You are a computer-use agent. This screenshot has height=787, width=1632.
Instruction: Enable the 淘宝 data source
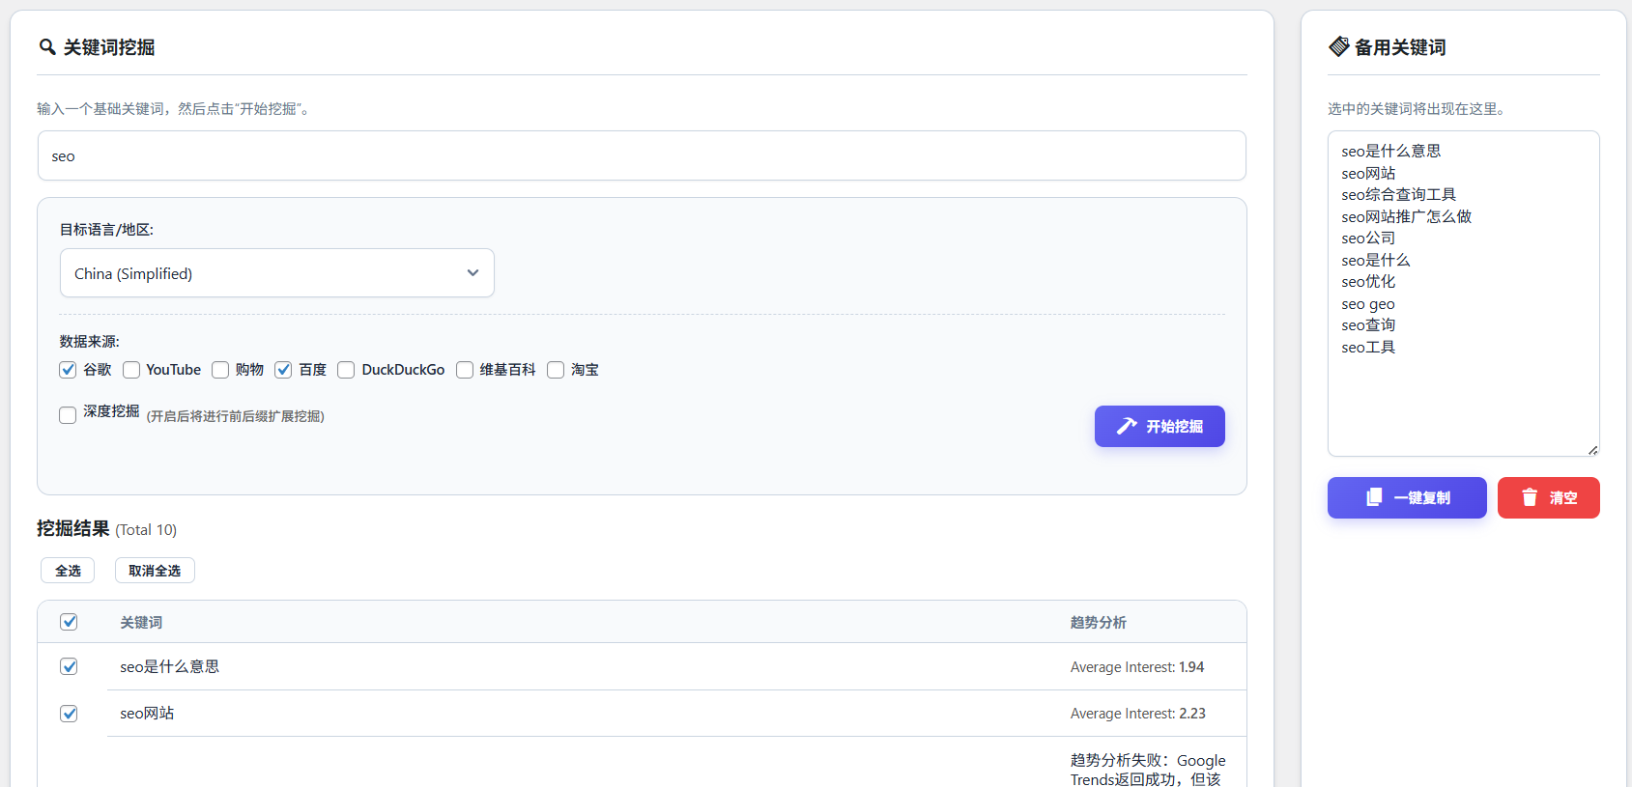[x=556, y=370]
